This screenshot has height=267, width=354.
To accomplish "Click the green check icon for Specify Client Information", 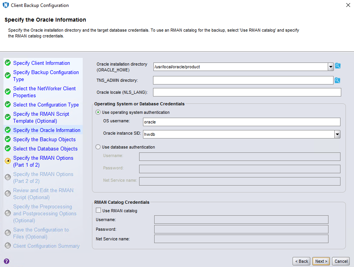I will click(7, 63).
